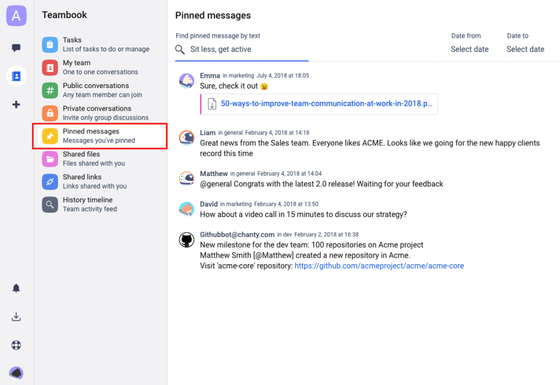Image resolution: width=560 pixels, height=385 pixels.
Task: Open the 'Date to' Select date picker
Action: (525, 49)
